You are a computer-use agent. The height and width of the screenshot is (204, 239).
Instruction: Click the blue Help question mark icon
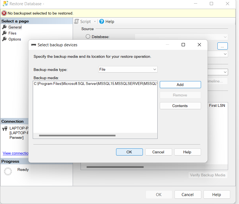click(x=102, y=21)
